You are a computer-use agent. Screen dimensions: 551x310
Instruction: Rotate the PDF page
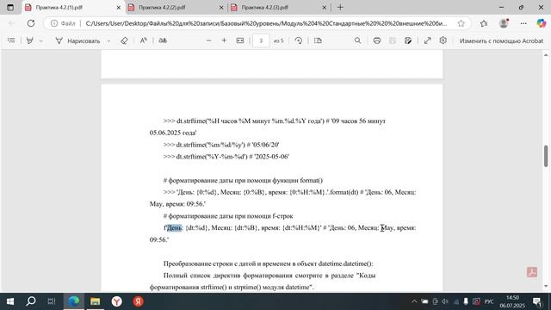[x=299, y=40]
